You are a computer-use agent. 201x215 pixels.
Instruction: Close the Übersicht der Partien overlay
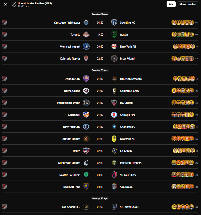[x=5, y=4]
